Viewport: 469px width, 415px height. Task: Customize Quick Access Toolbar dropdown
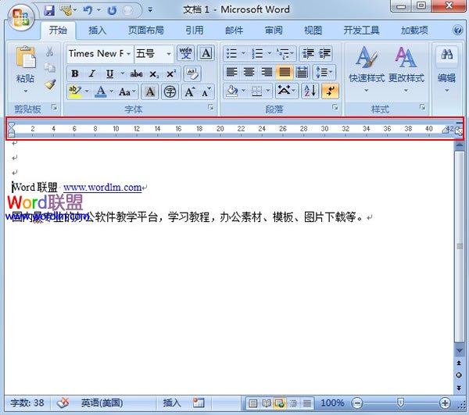[150, 10]
